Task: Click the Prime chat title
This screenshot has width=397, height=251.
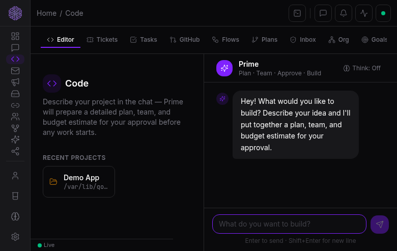Action: point(248,64)
